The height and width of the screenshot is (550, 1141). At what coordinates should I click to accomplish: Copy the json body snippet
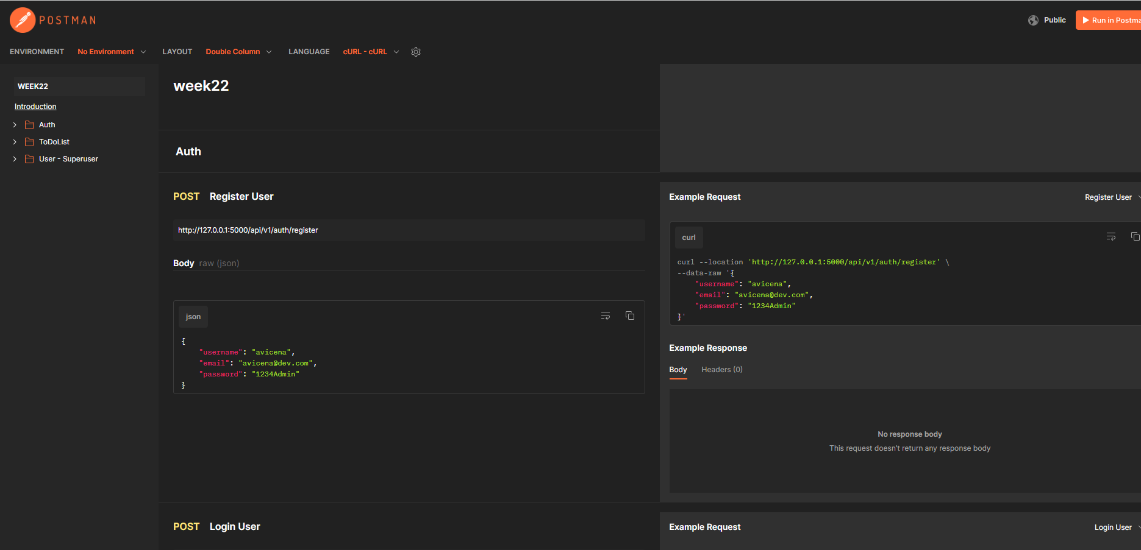coord(630,316)
